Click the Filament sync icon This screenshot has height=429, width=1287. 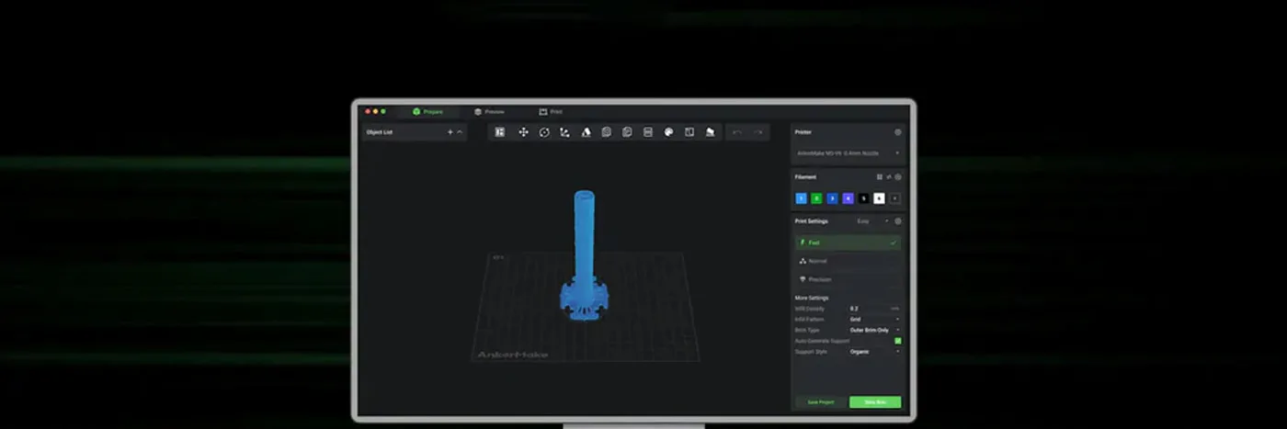click(889, 176)
